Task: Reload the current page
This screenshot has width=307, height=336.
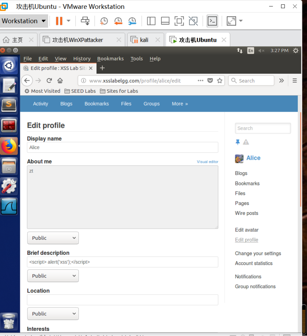Action: [x=49, y=81]
